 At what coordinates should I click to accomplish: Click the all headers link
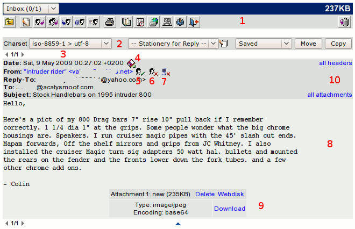335,63
